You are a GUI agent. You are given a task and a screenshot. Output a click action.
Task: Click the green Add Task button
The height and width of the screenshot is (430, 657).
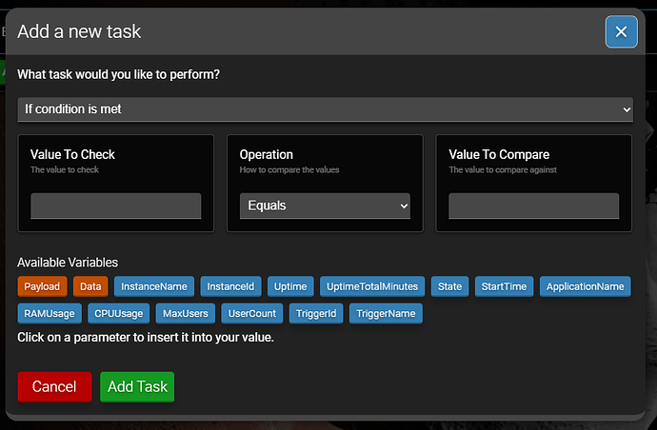click(137, 386)
